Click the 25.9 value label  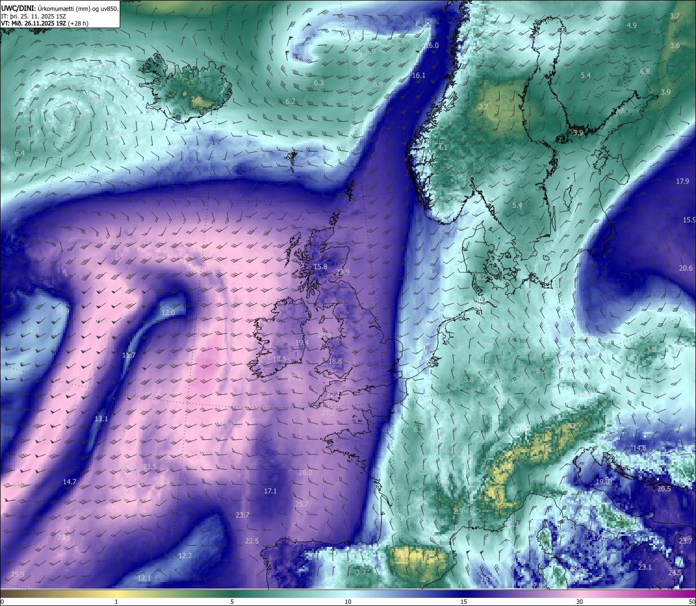tap(17, 574)
